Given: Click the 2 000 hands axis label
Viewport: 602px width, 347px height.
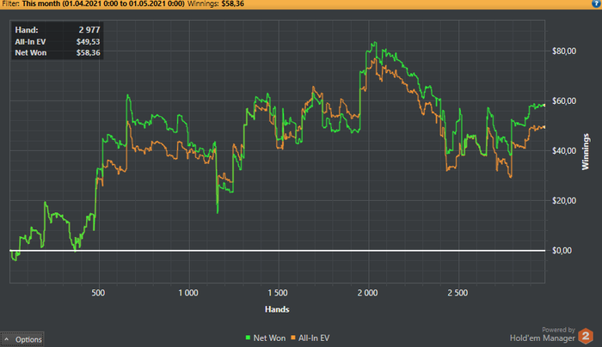Looking at the screenshot, I should pos(367,293).
